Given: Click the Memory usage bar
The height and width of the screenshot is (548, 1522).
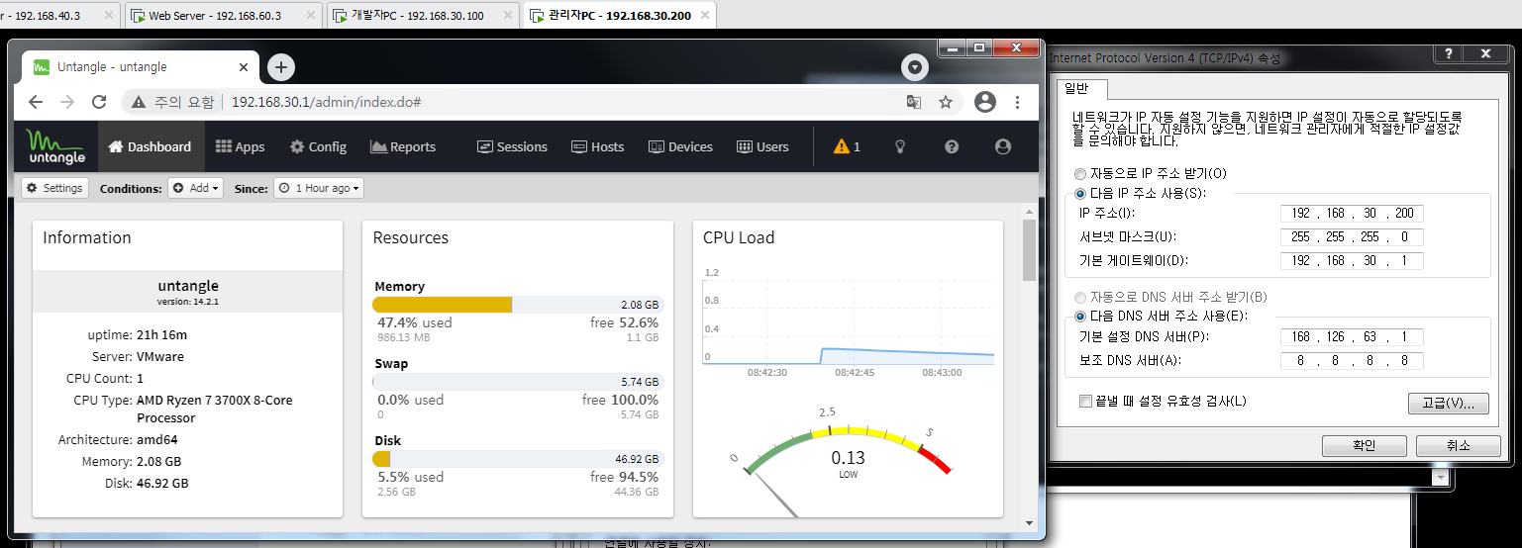Looking at the screenshot, I should click(x=517, y=305).
